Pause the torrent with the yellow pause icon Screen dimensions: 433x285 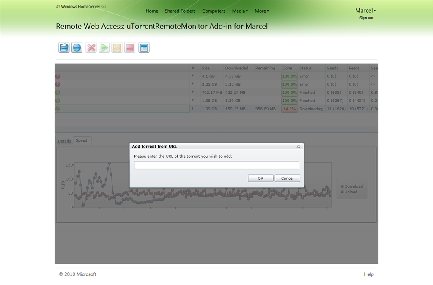117,47
